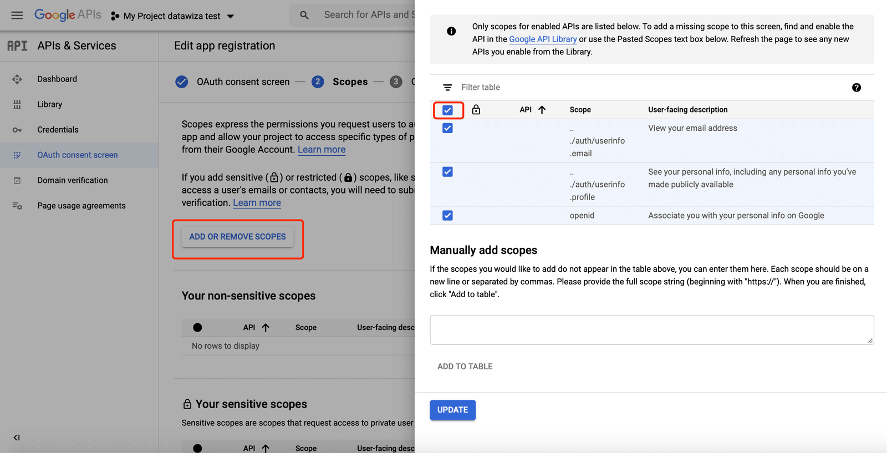Click the Associate you with personal info description
This screenshot has width=887, height=453.
tap(736, 216)
